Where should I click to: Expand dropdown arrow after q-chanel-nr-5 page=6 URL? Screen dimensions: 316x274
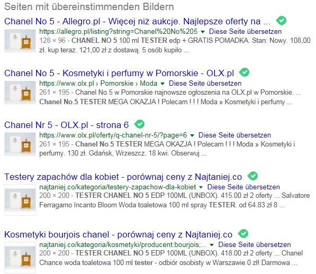[192, 135]
